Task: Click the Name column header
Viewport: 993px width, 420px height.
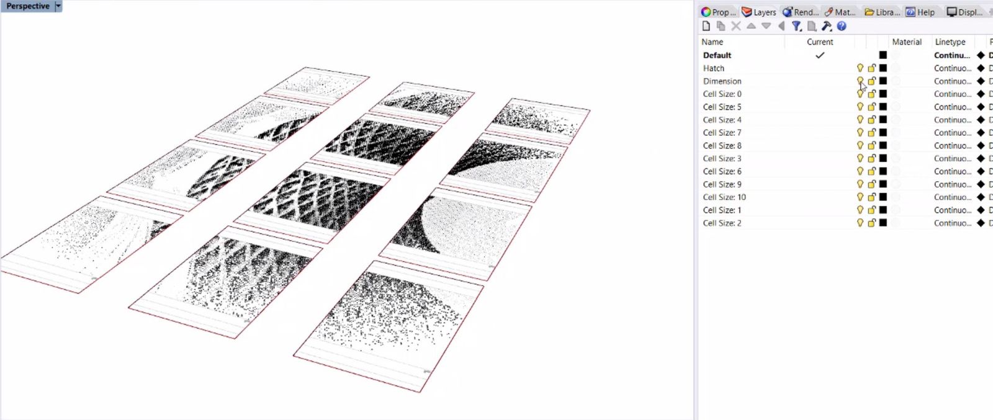Action: [x=712, y=42]
